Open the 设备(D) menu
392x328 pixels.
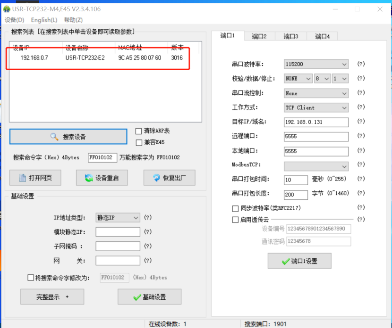tap(14, 20)
